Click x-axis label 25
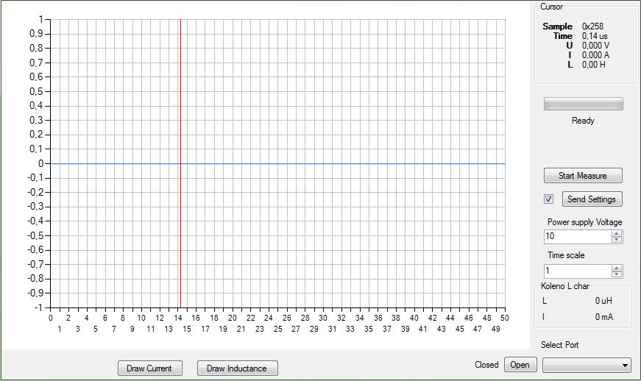Viewport: 641px width, 381px height. (278, 329)
